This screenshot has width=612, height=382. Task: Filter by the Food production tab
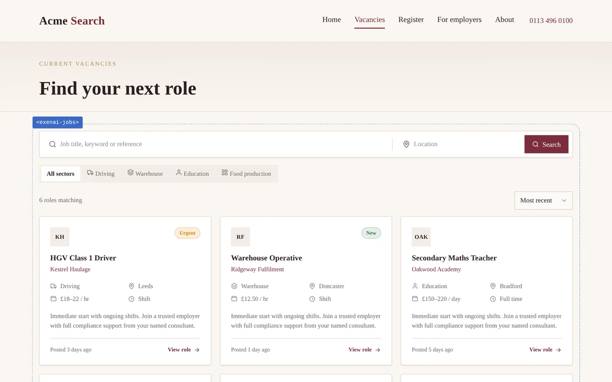point(246,174)
